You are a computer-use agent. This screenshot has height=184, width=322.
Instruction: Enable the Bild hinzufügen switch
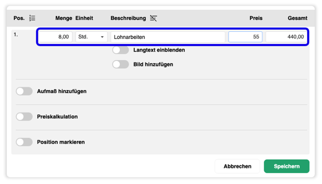pyautogui.click(x=121, y=64)
